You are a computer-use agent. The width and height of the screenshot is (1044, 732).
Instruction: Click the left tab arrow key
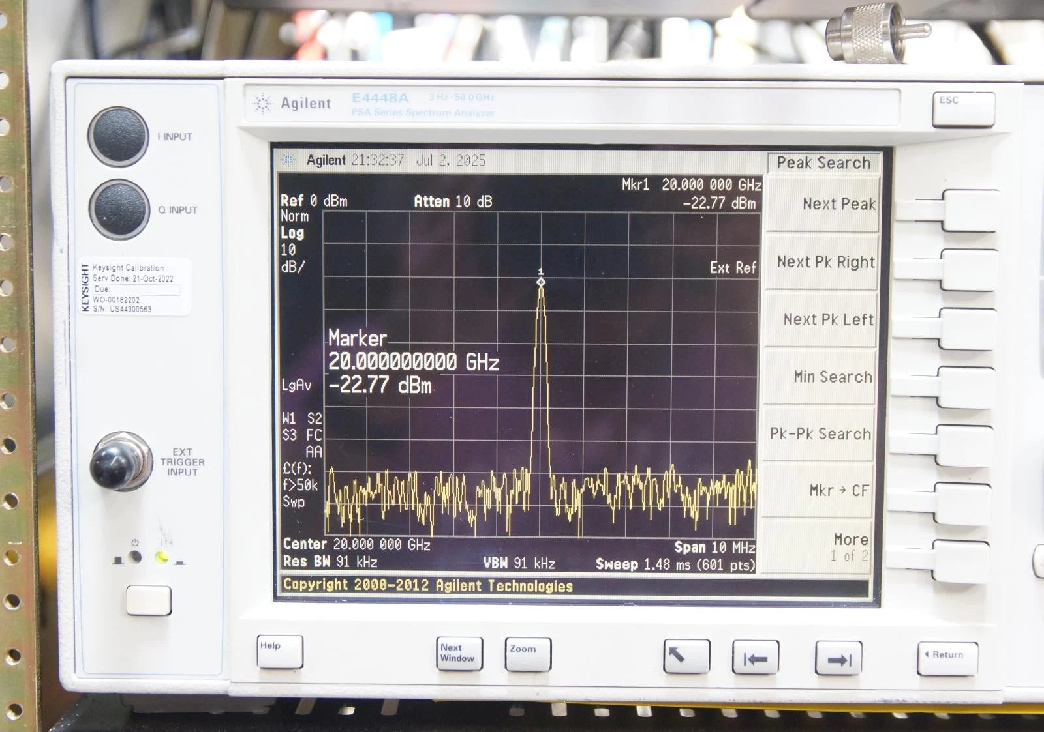pyautogui.click(x=755, y=657)
